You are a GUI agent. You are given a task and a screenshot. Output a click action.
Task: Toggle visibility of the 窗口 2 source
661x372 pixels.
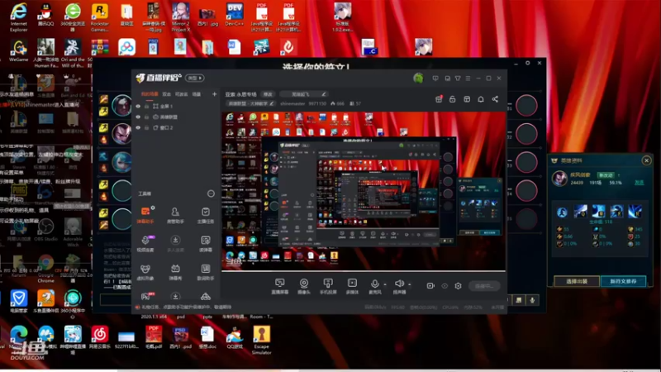coord(138,127)
